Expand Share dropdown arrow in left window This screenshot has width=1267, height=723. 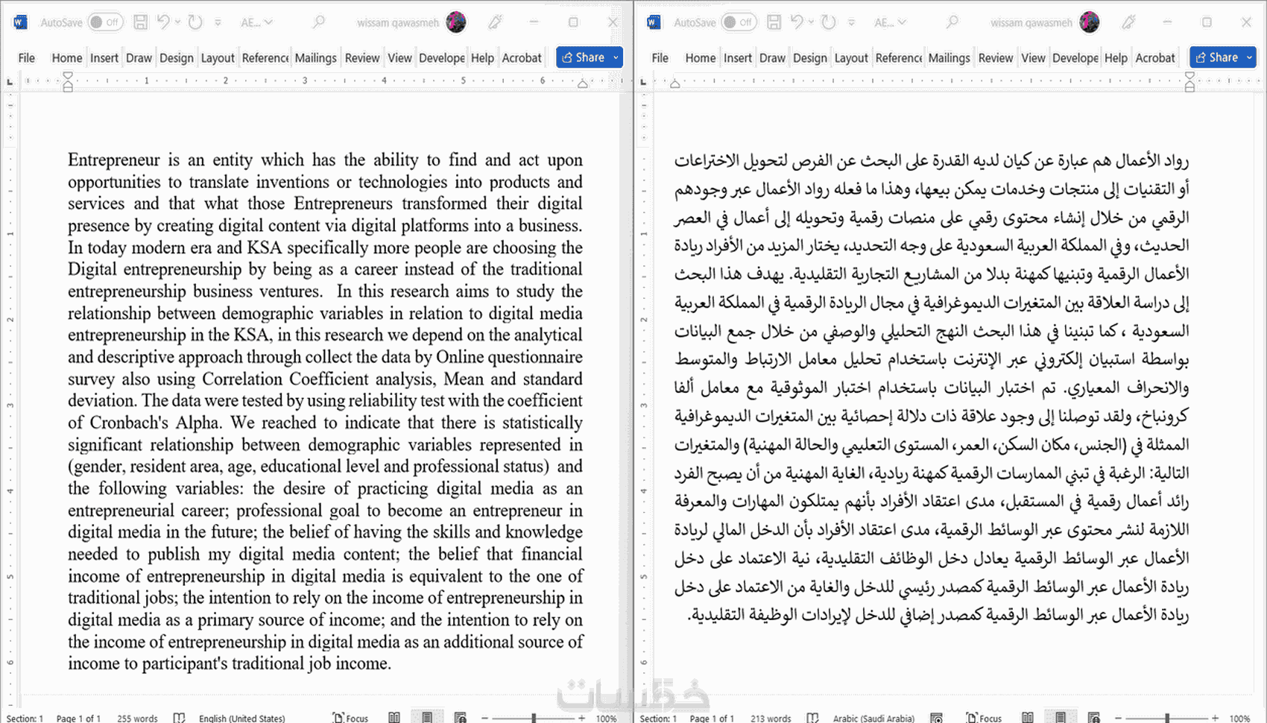pyautogui.click(x=616, y=57)
